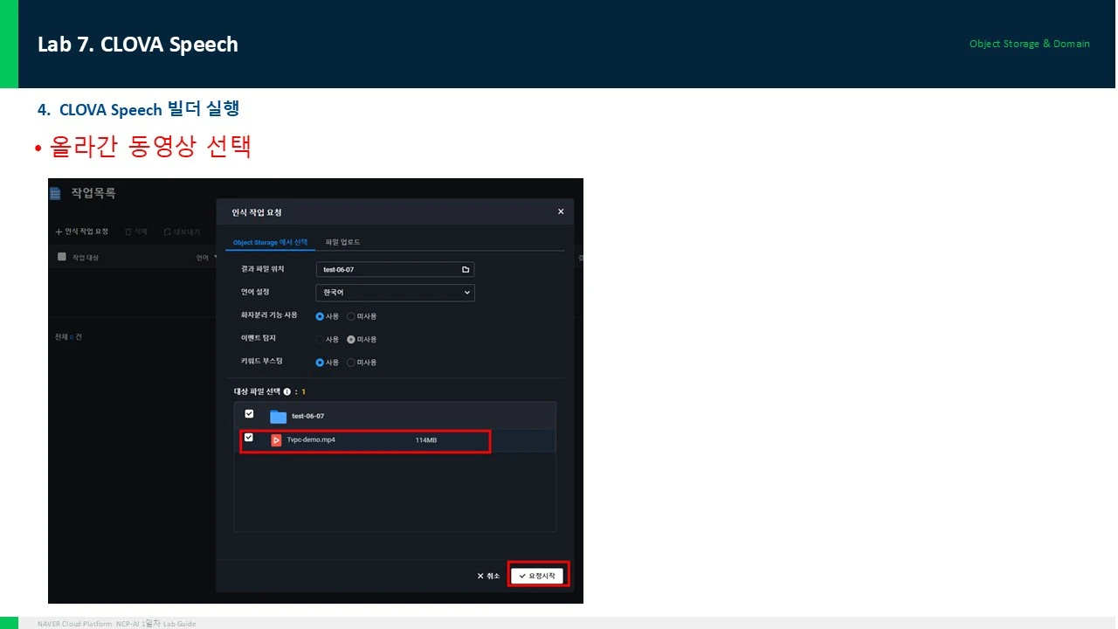1118x629 pixels.
Task: Click 인식 작업 요청 in 작업목록 toolbar
Action: tap(81, 232)
